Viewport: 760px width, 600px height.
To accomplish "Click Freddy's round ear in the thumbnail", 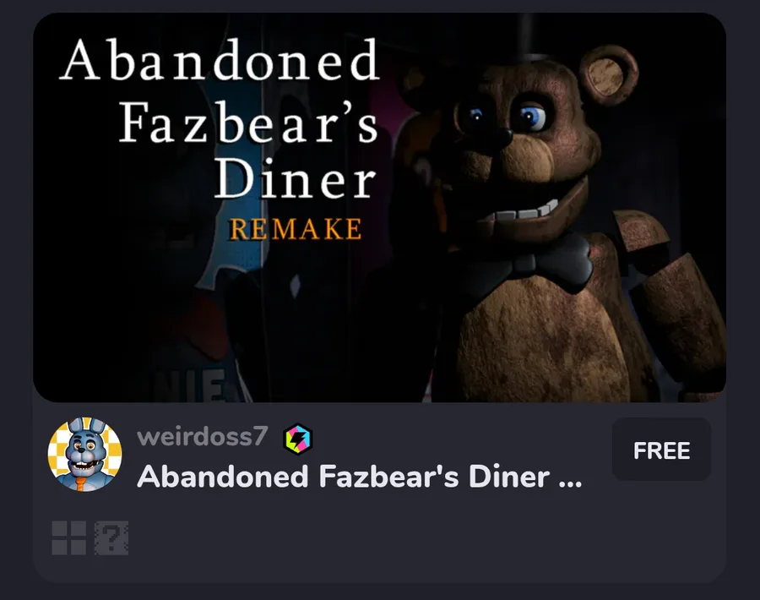I will (x=609, y=74).
